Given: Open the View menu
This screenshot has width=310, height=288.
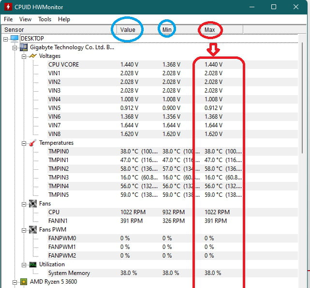Looking at the screenshot, I should [25, 19].
